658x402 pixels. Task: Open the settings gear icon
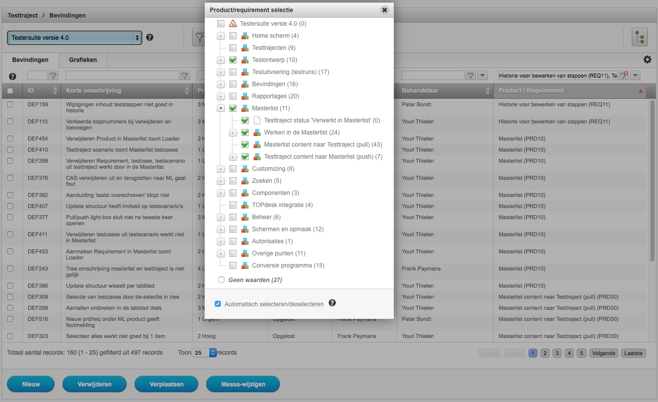click(647, 59)
